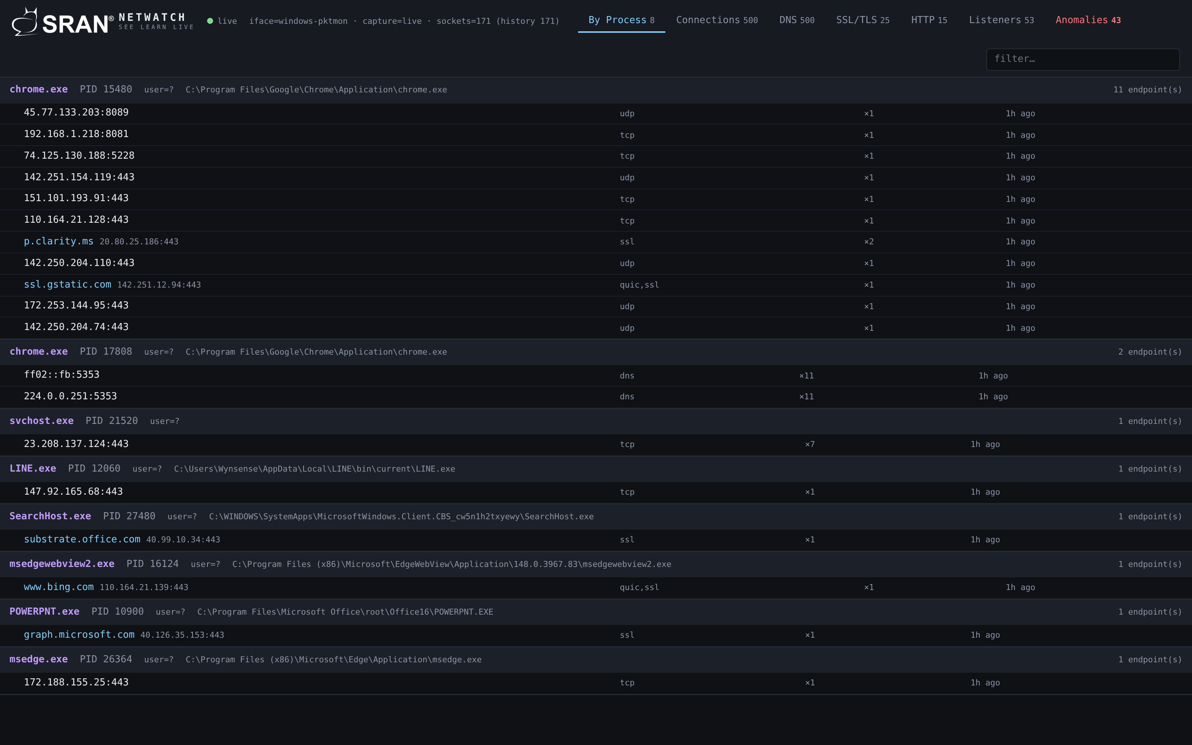This screenshot has width=1192, height=745.
Task: Open the www.bing.com hostname link
Action: (58, 587)
